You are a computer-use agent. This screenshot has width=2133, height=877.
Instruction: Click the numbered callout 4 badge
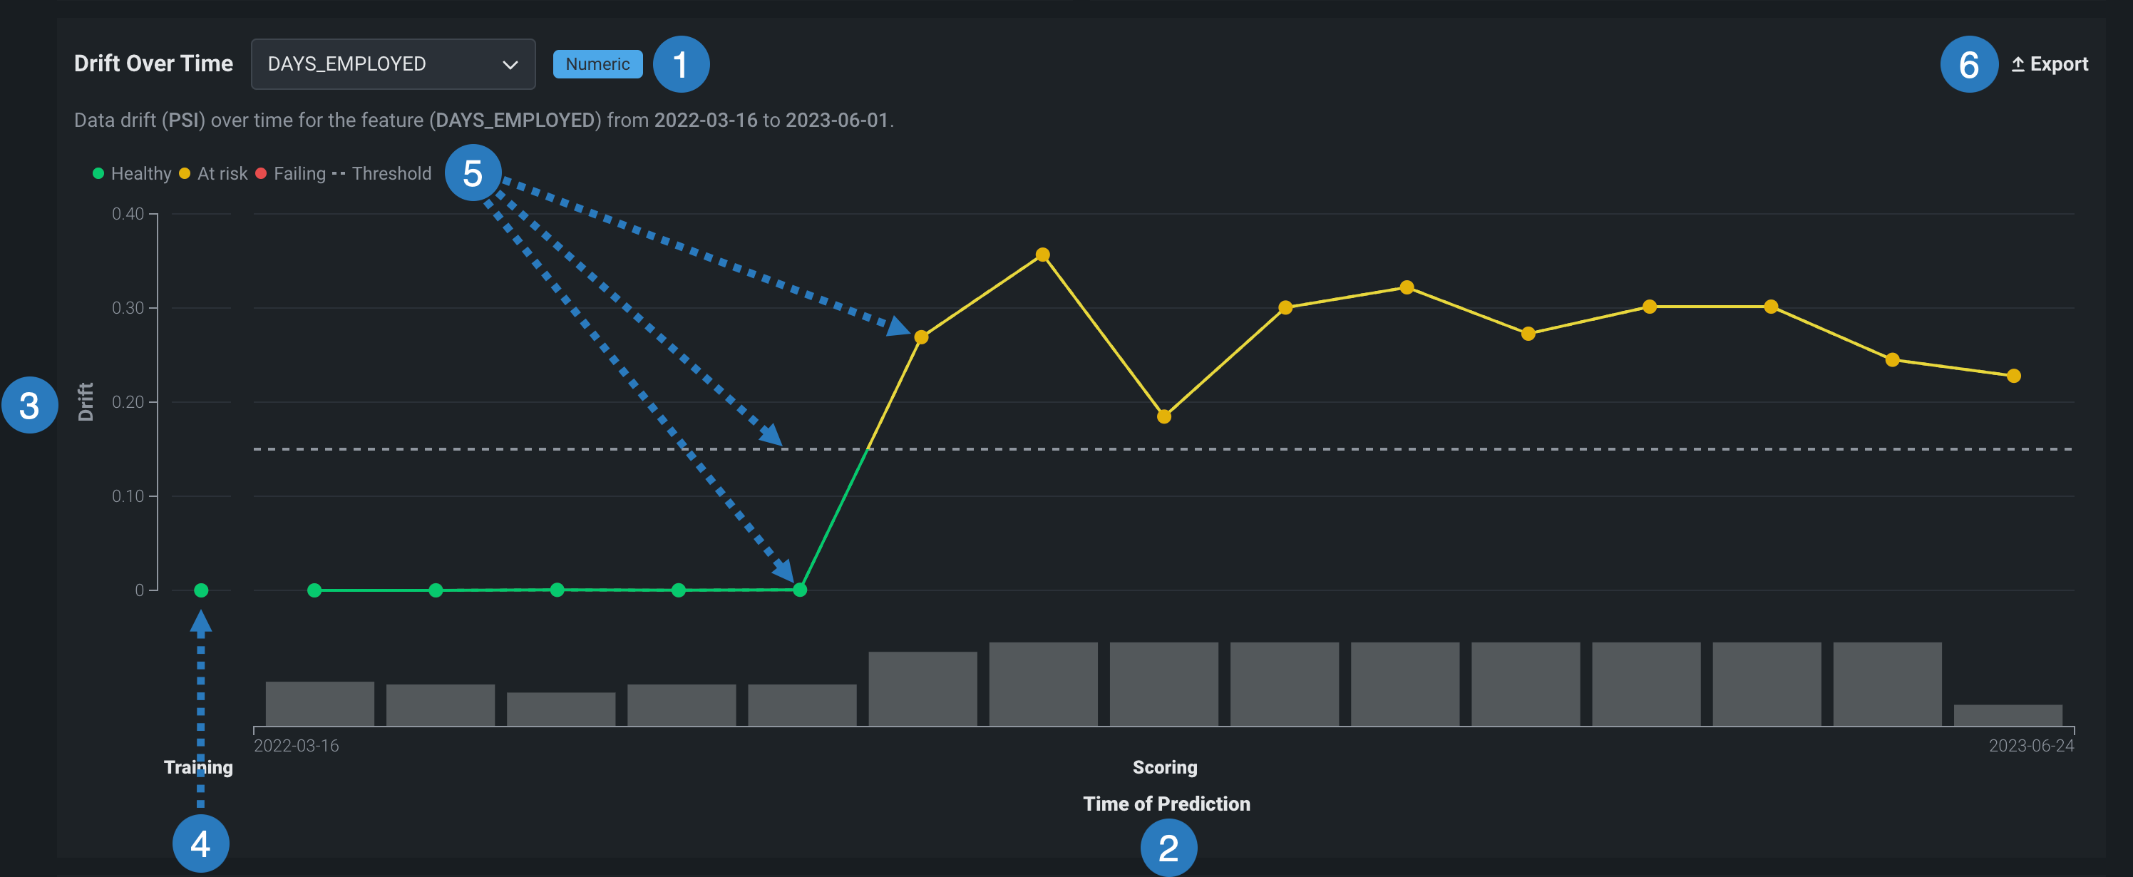200,844
